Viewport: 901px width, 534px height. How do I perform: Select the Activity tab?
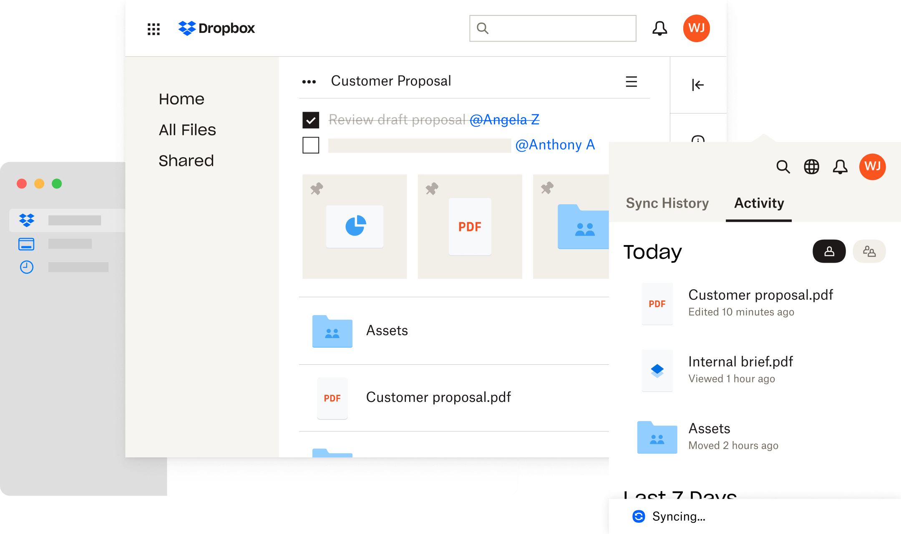(x=758, y=203)
